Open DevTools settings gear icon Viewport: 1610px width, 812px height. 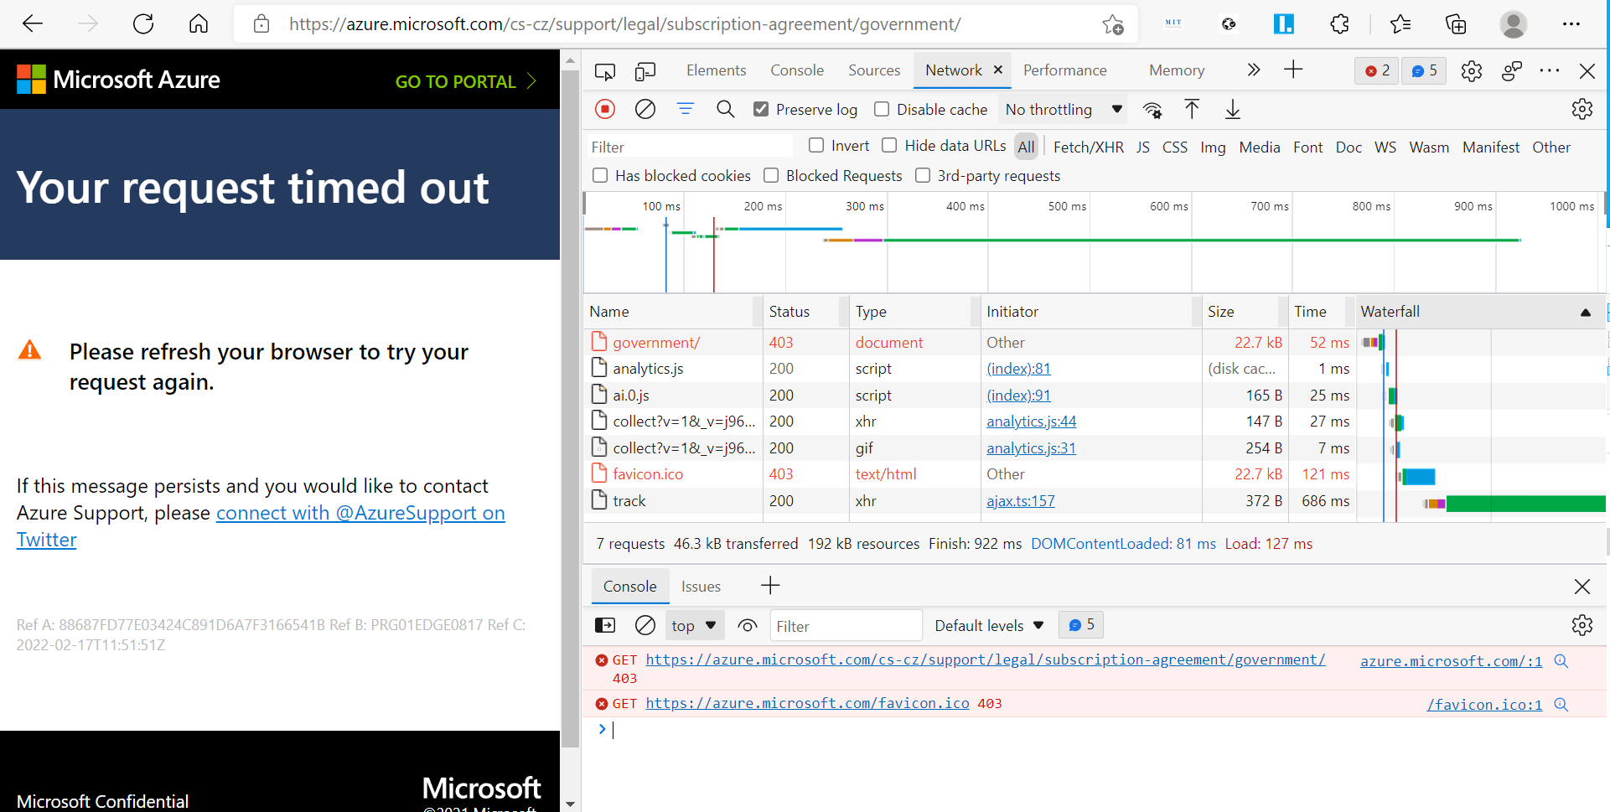(x=1472, y=71)
